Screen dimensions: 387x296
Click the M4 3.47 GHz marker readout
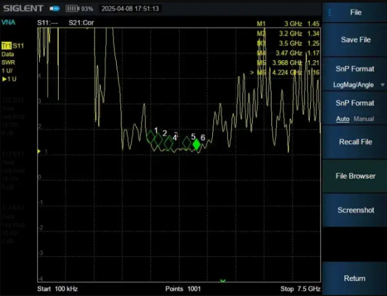(288, 53)
